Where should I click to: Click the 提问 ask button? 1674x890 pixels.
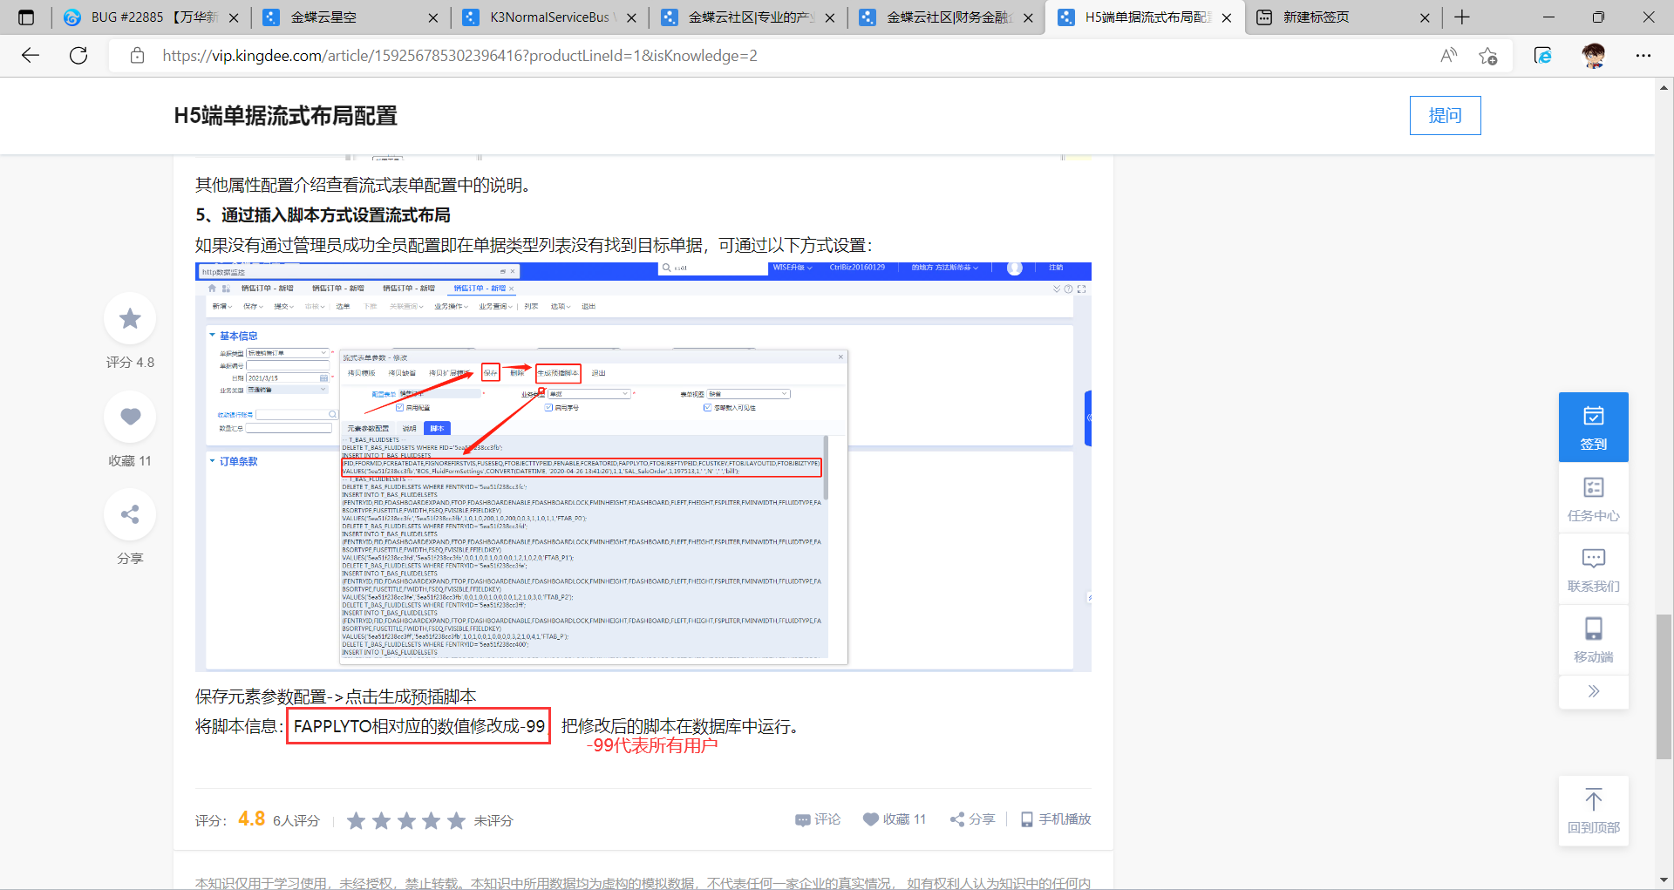pyautogui.click(x=1445, y=115)
